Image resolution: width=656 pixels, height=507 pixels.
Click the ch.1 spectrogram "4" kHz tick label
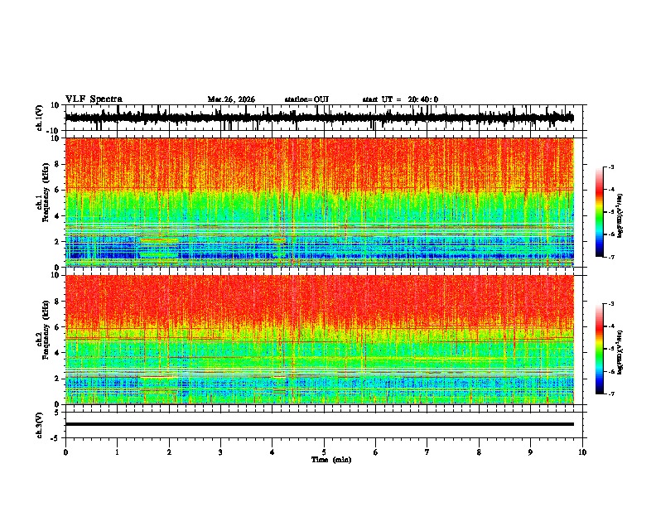57,216
